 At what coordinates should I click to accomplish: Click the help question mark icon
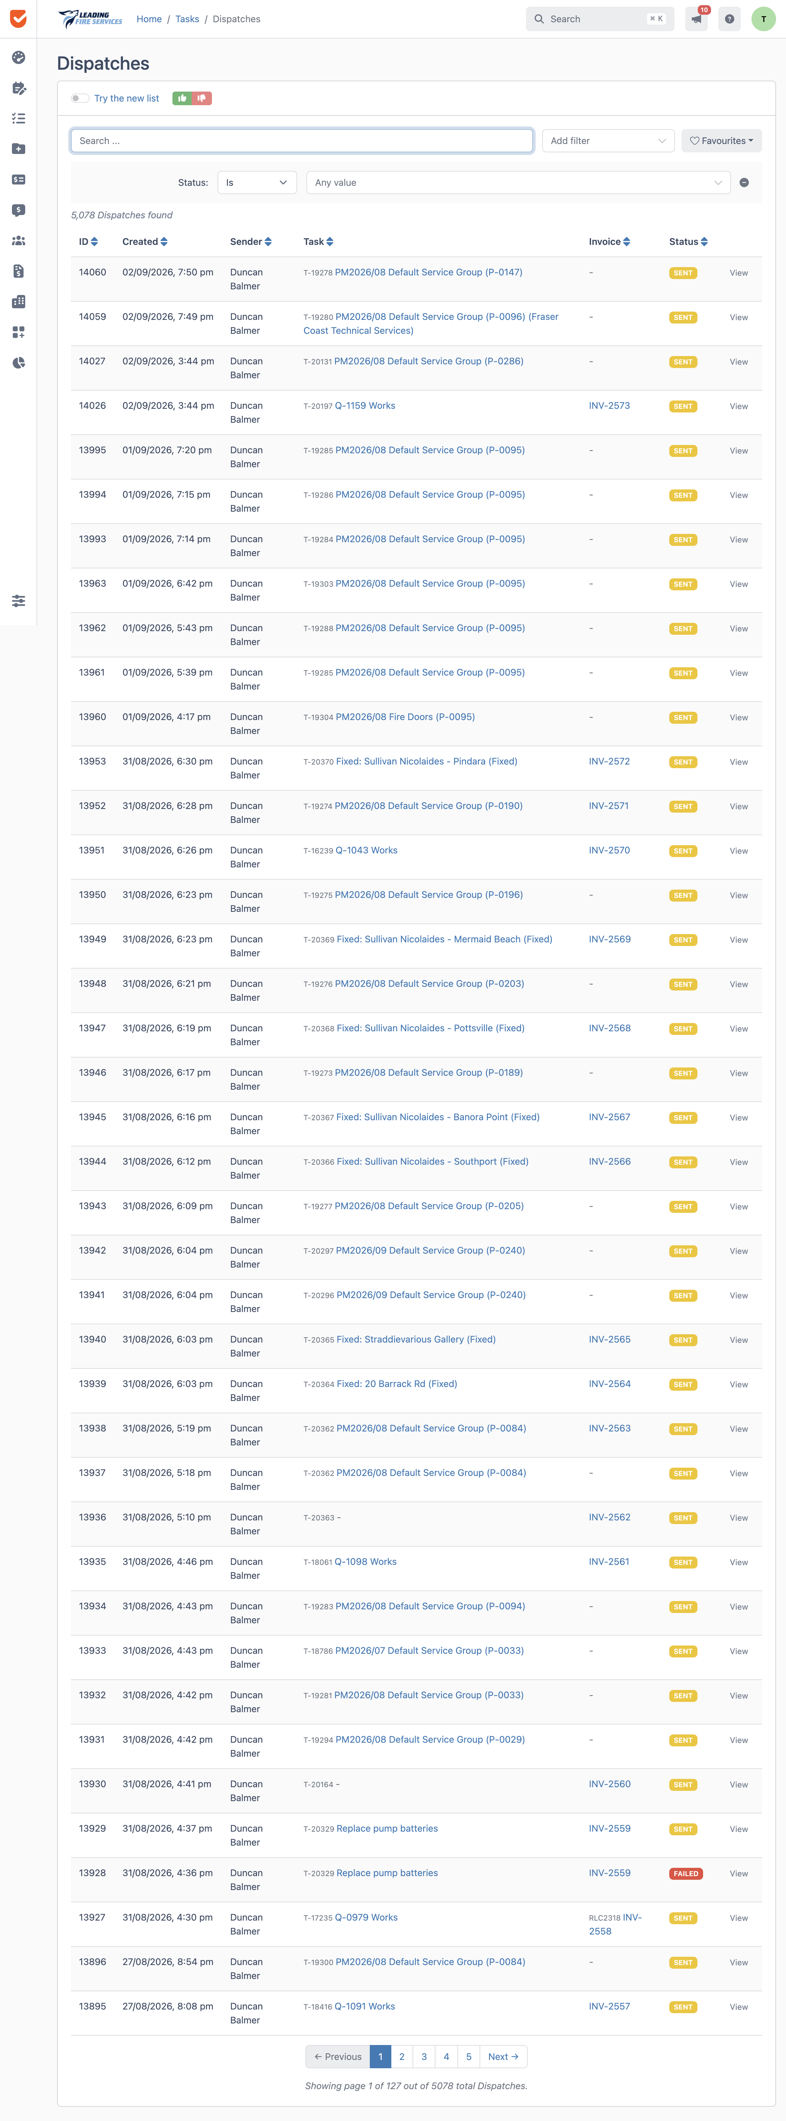729,19
